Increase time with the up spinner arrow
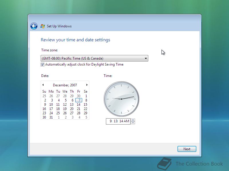229x171 pixels. click(133, 120)
